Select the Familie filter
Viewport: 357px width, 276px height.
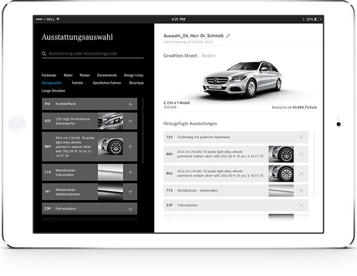(78, 83)
